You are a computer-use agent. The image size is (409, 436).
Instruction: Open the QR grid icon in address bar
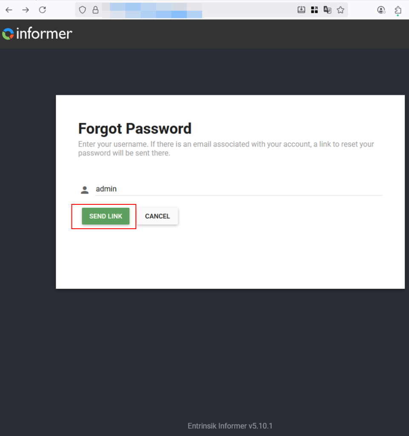click(x=314, y=10)
